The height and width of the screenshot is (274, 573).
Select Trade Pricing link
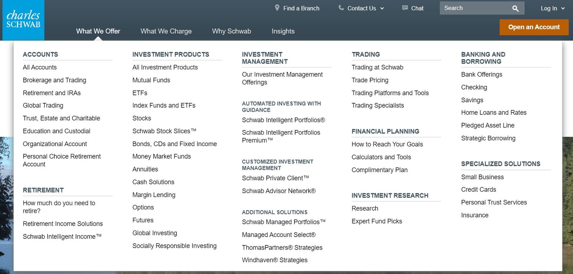coord(370,80)
